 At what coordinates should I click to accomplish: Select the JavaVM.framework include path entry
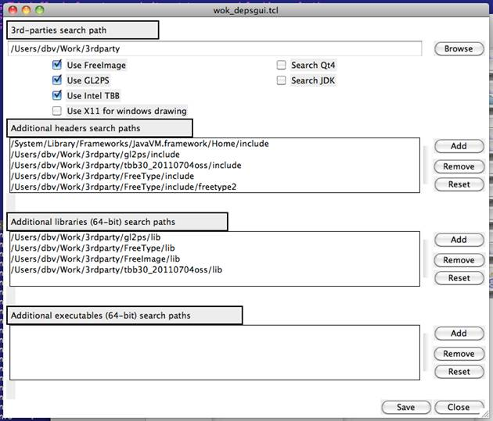[x=140, y=144]
